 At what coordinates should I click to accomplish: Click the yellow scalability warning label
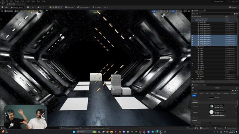32,11
